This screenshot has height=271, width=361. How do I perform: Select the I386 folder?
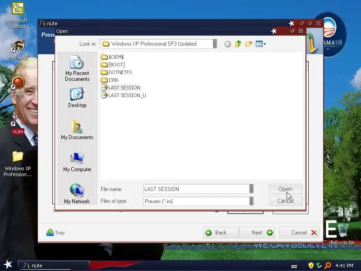pyautogui.click(x=110, y=80)
